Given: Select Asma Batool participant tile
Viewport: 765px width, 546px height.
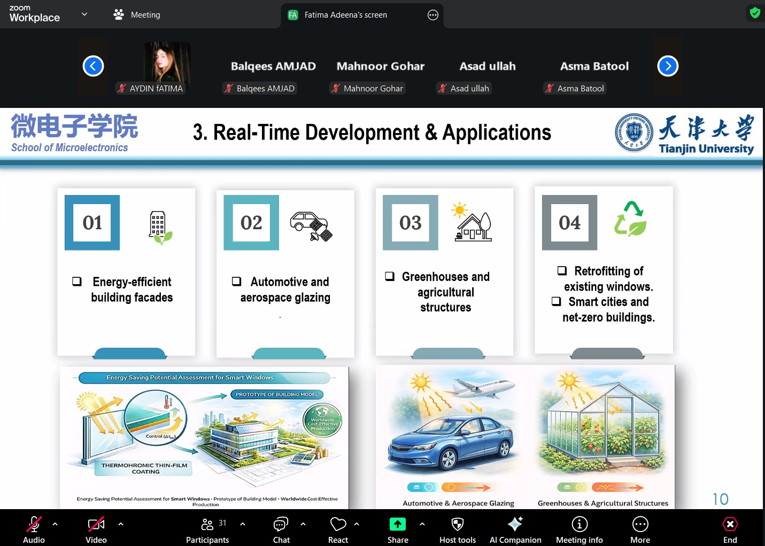Looking at the screenshot, I should 594,66.
